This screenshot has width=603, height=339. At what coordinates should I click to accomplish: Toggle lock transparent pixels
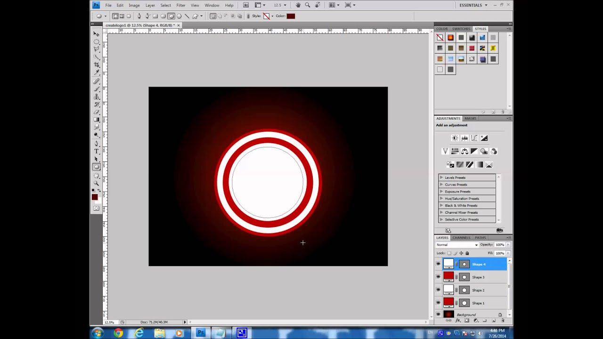pyautogui.click(x=449, y=253)
